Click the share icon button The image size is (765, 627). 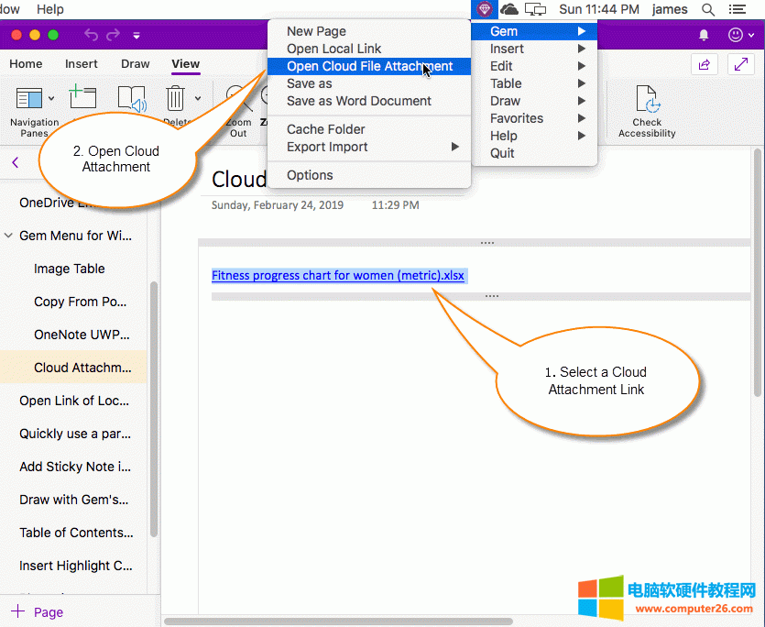(705, 64)
